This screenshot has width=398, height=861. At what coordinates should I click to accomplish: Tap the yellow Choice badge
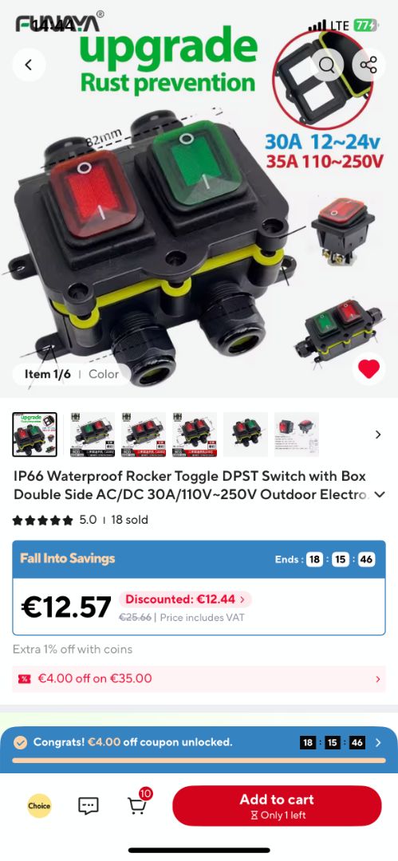[39, 805]
